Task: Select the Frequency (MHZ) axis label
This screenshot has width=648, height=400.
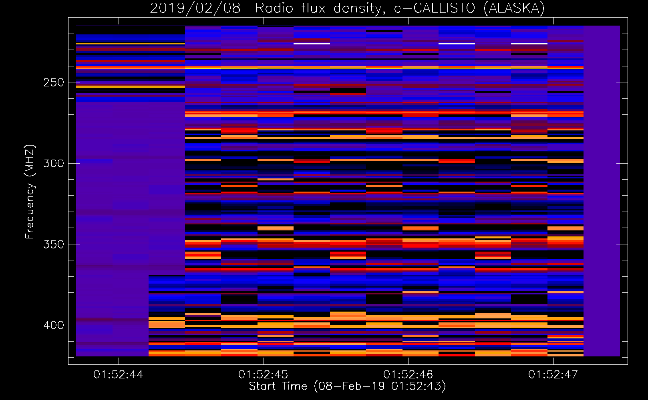Action: tap(30, 192)
